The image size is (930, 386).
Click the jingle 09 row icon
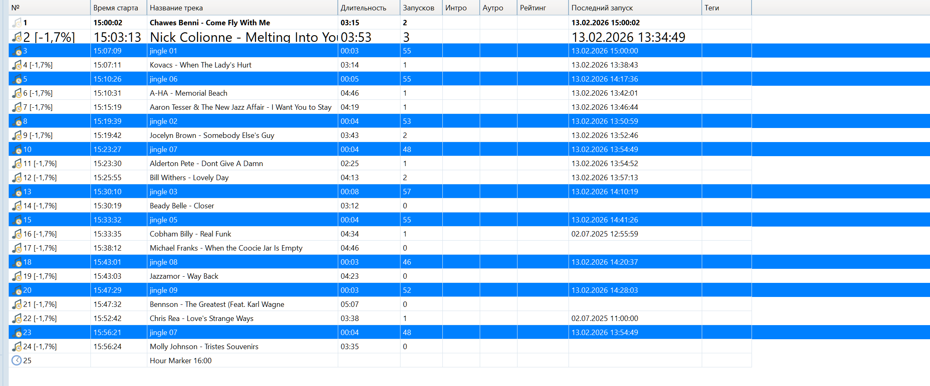tap(17, 290)
